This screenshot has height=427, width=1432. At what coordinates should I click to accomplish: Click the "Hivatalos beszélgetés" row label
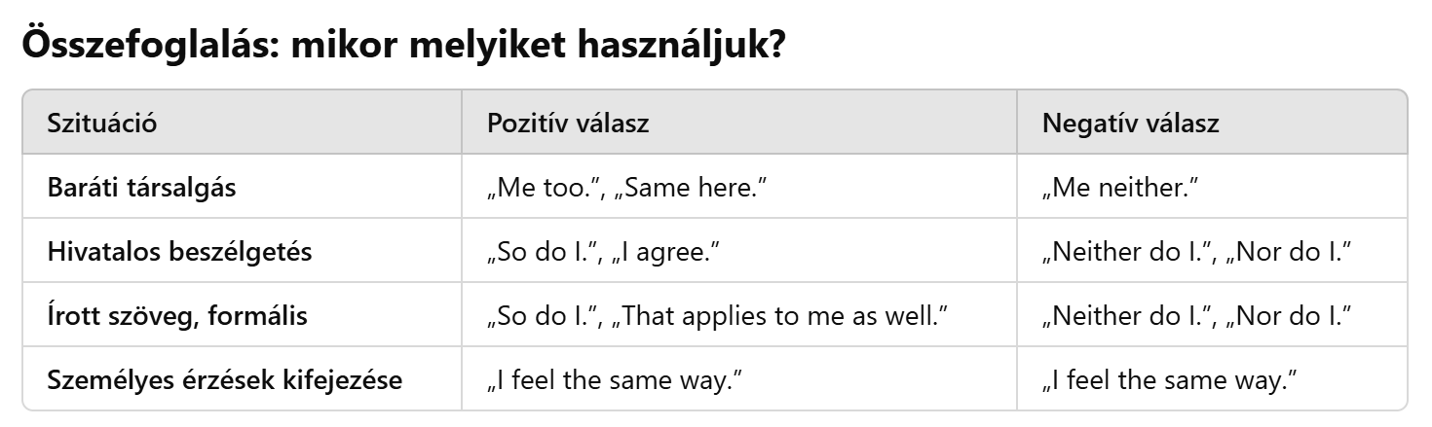tap(179, 251)
